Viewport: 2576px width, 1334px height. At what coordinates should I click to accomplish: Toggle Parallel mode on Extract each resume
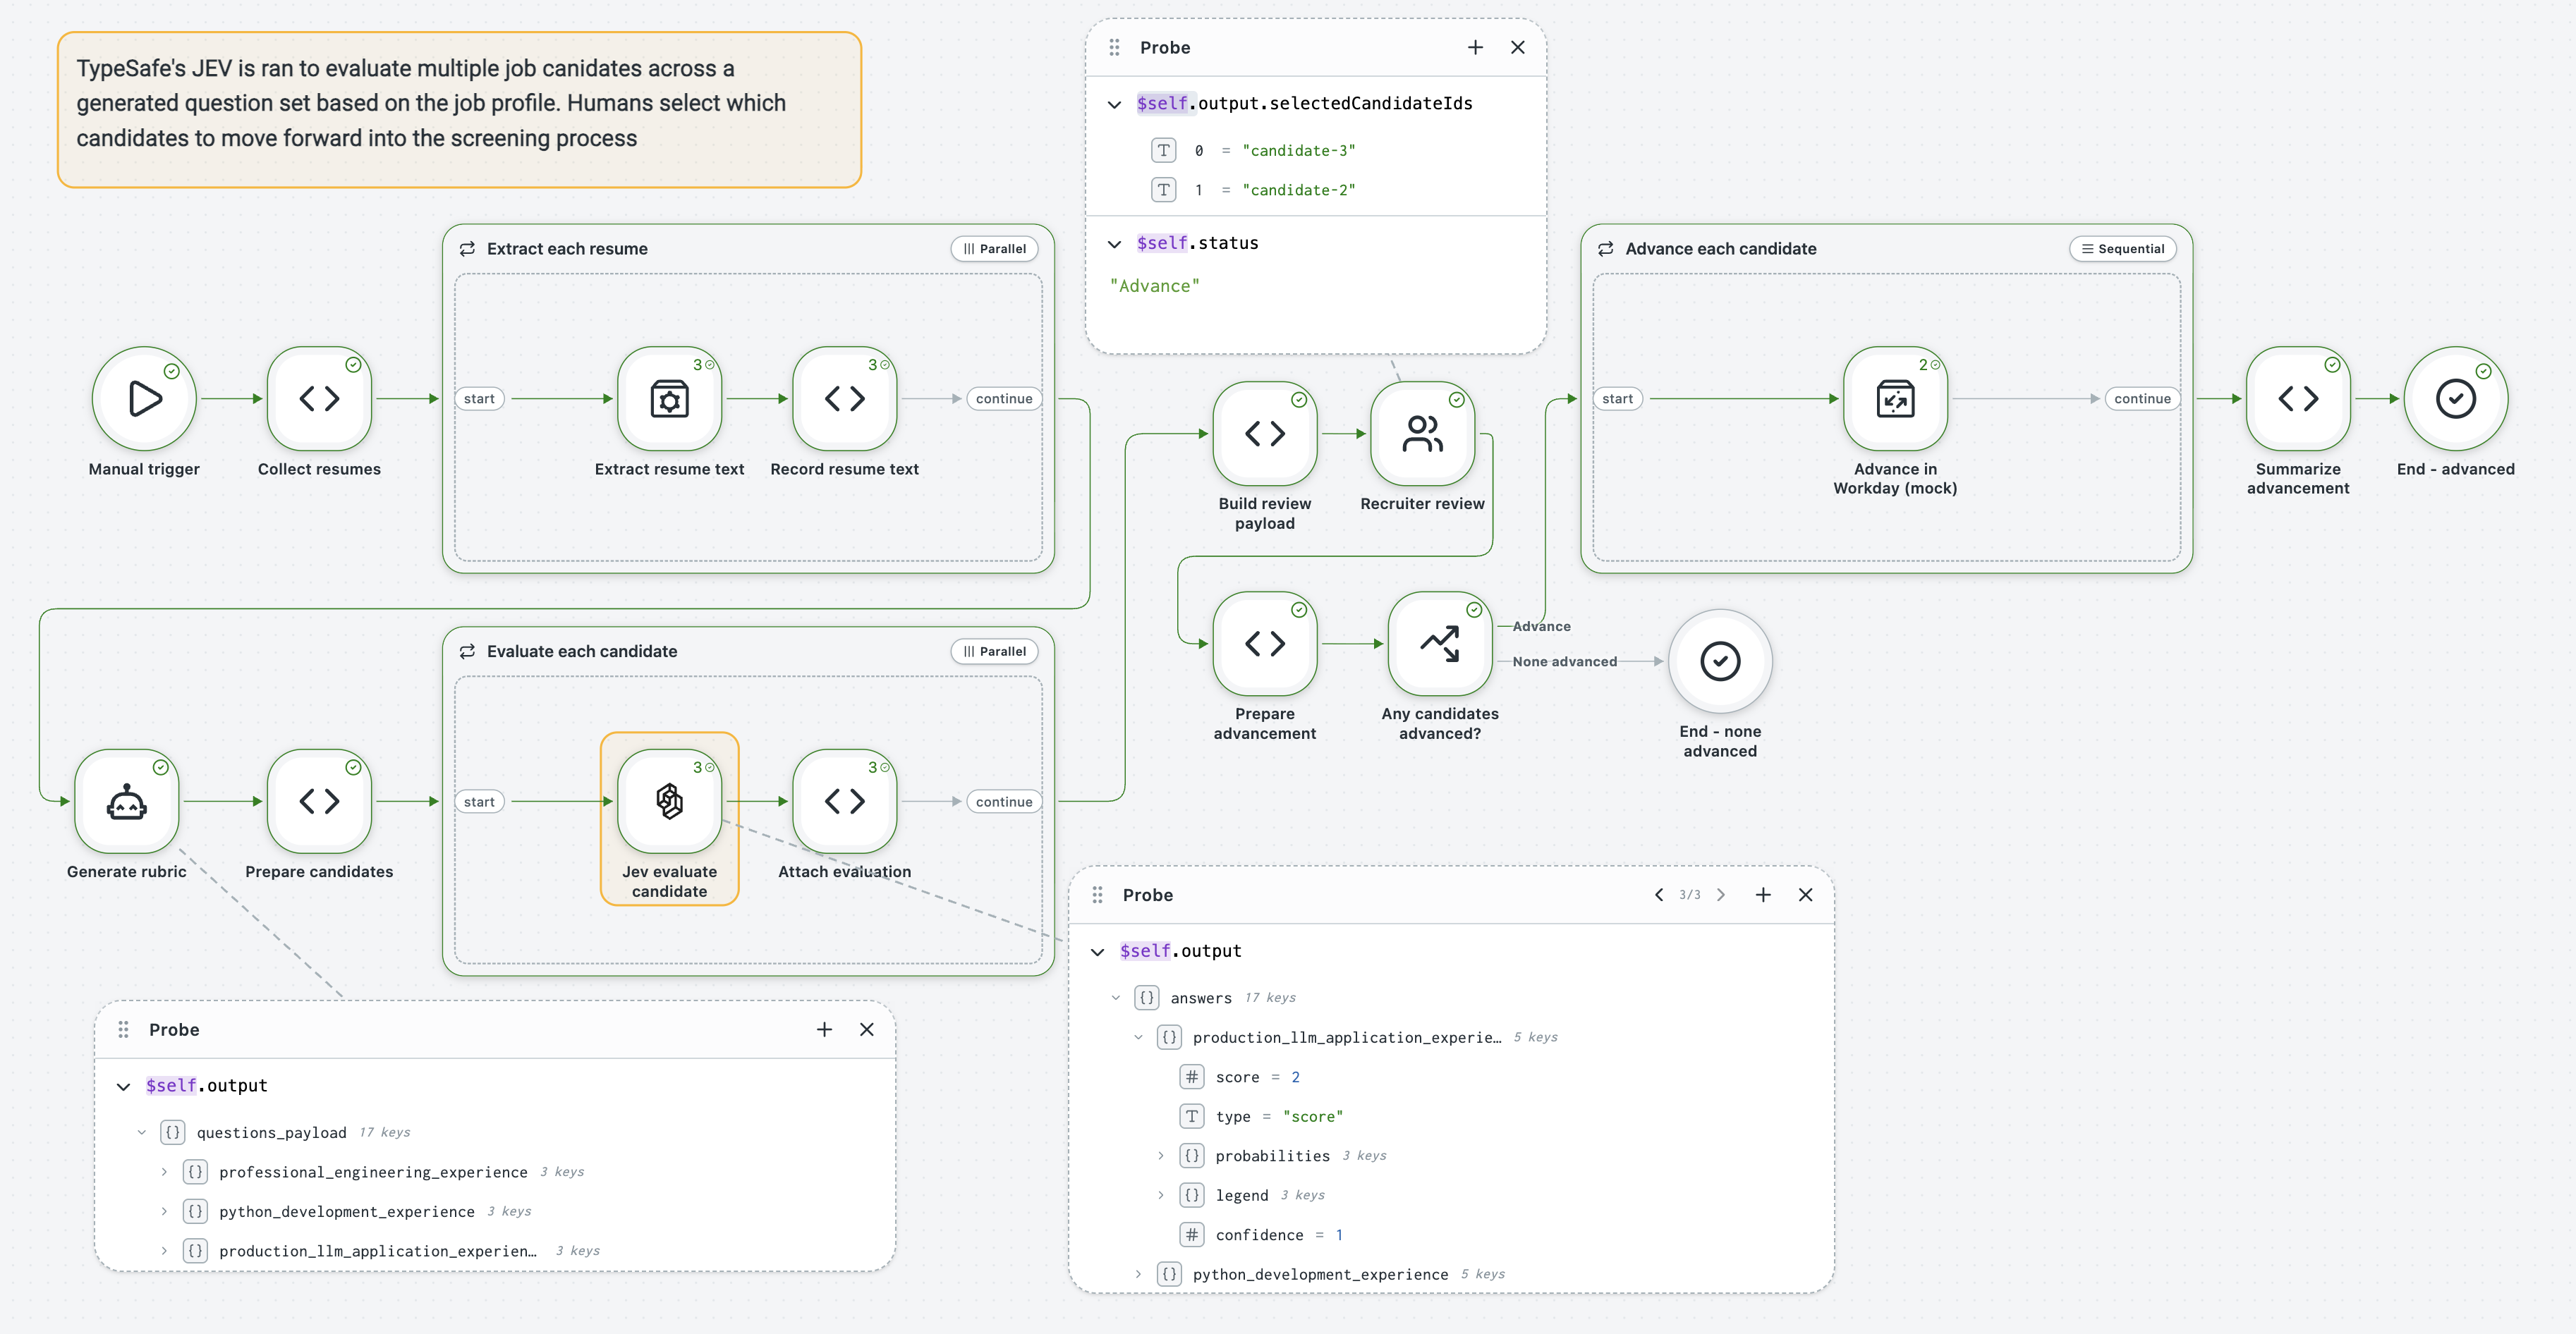[994, 249]
